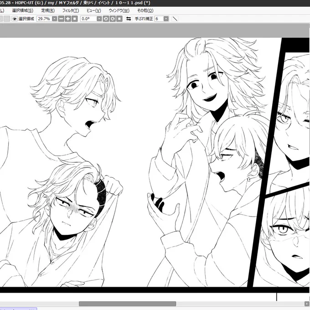
Task: Expand the 手ぶれ補正 stabilizer dropdown
Action: [166, 19]
